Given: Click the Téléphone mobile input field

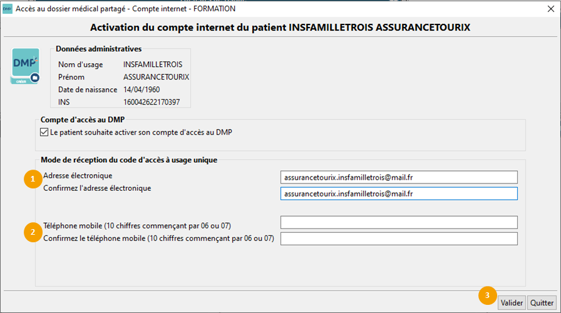Looking at the screenshot, I should pos(399,222).
